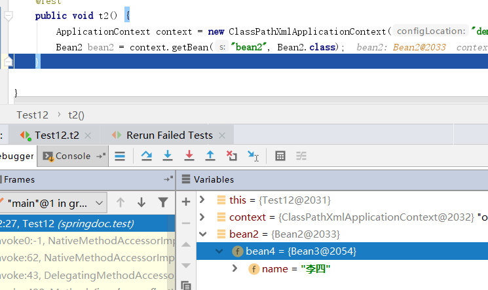This screenshot has width=488, height=290.
Task: Select the bean4 = {Bean3@2054} row
Action: pyautogui.click(x=342, y=251)
